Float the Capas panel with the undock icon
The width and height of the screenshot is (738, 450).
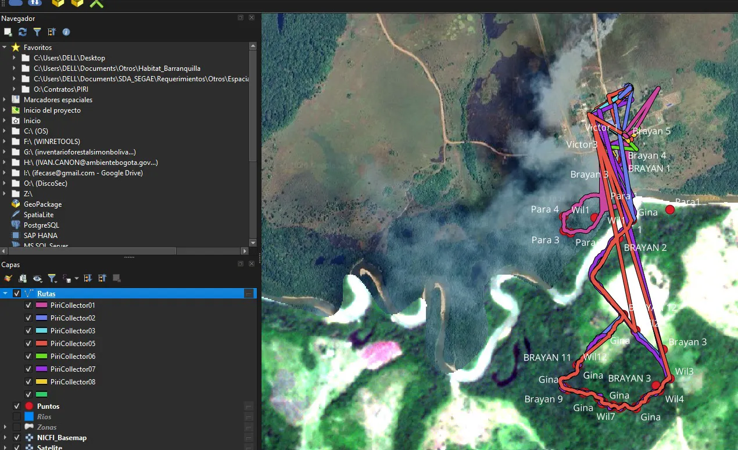pos(241,264)
